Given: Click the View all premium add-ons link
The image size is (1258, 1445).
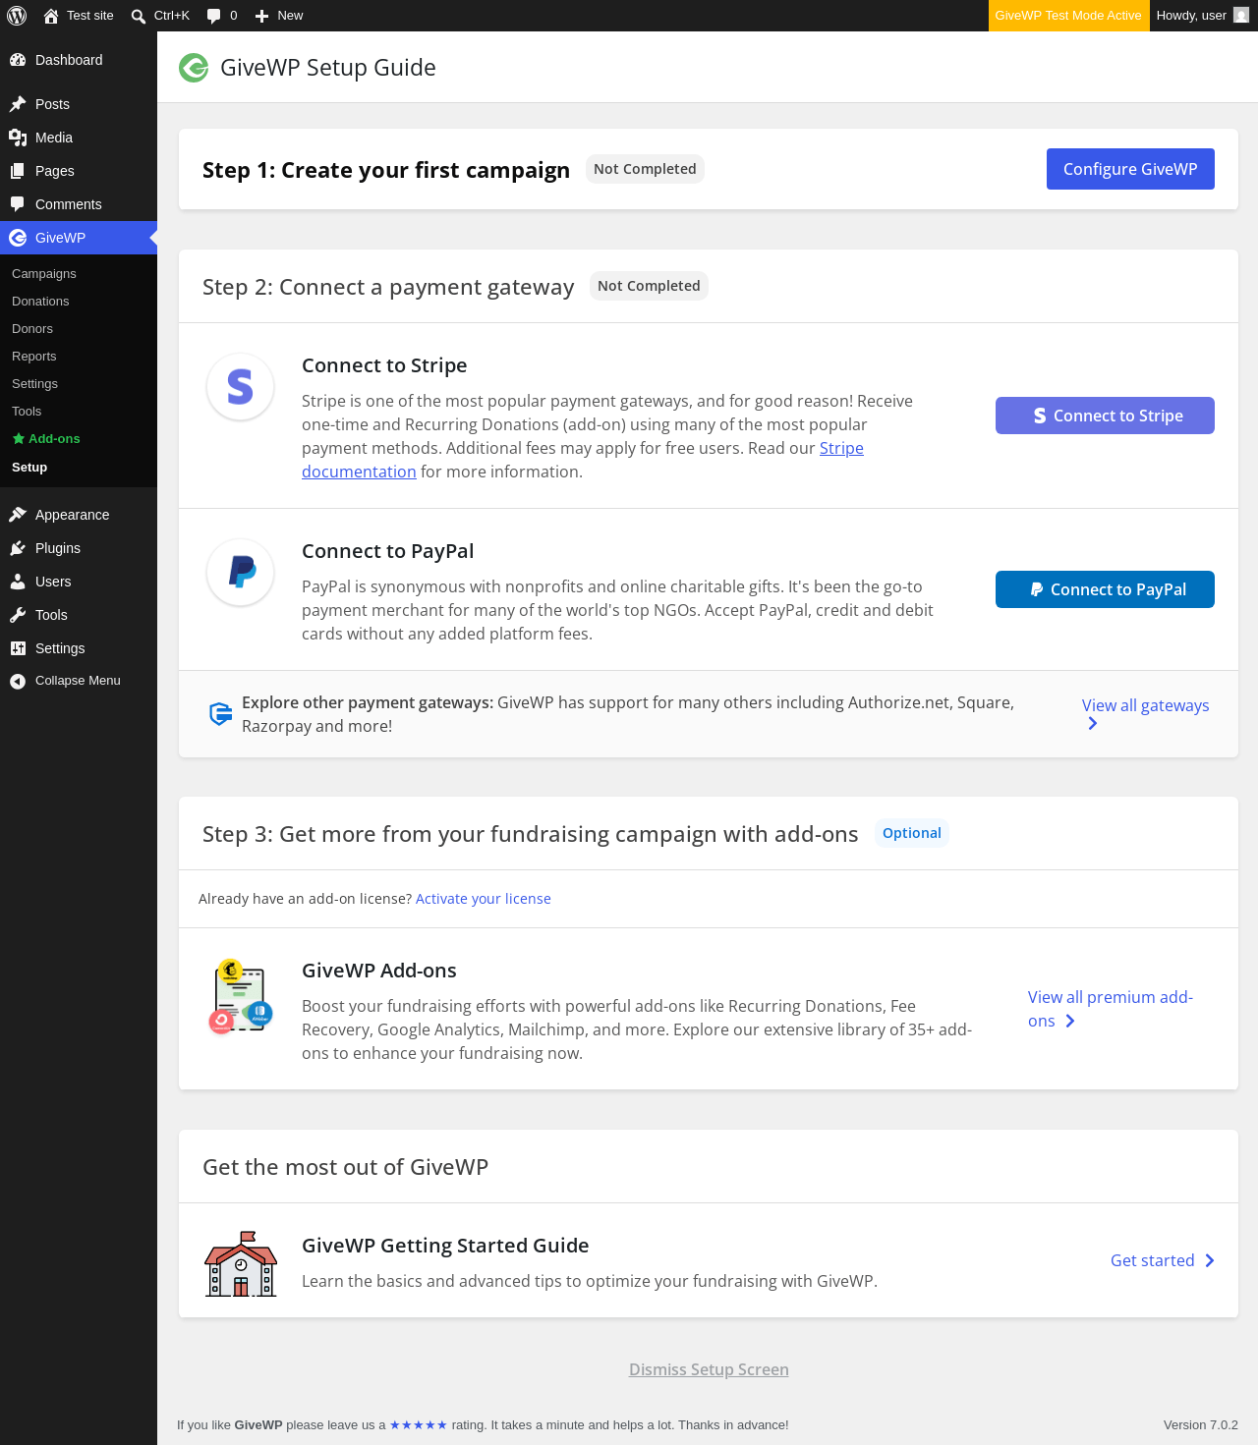Looking at the screenshot, I should (x=1111, y=1009).
